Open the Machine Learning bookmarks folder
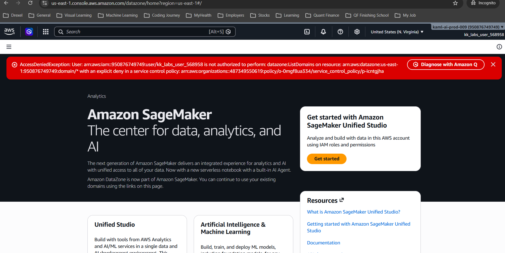Screen dimensions: 505x253 (118, 15)
